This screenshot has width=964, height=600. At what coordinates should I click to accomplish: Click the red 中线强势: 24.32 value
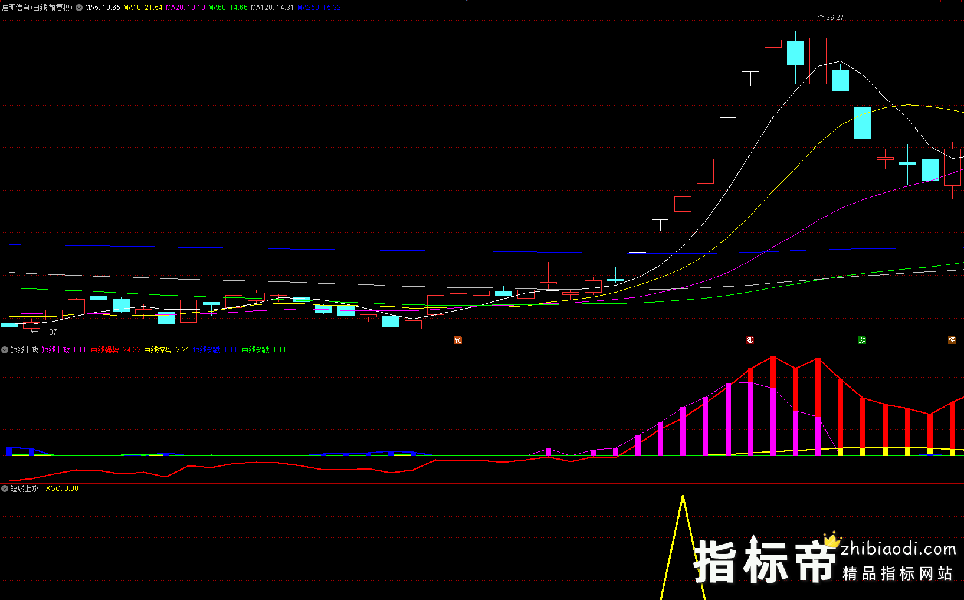116,350
